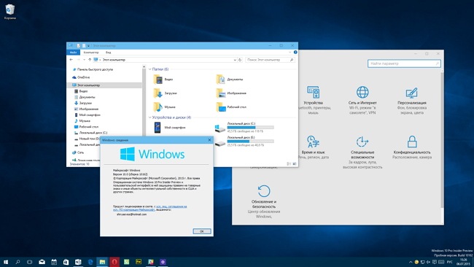The height and width of the screenshot is (267, 474).
Task: Launch Microsoft Edge from taskbar
Action: pos(90,262)
